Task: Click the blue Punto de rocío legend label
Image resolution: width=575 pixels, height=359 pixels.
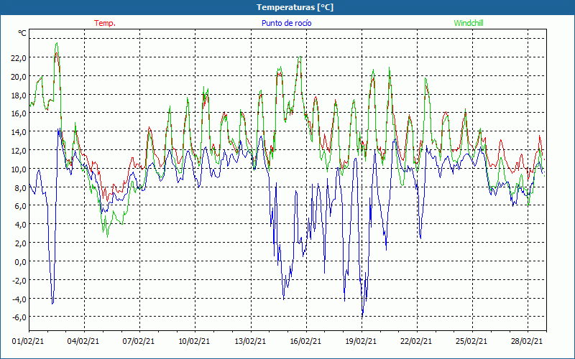Action: pos(286,23)
